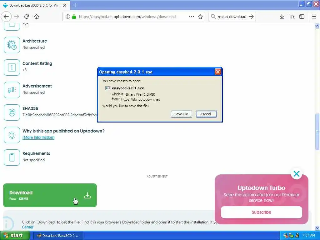Click the SHA256 shield icon

coord(12,112)
